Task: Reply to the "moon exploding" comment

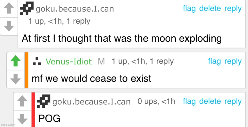Action: pyautogui.click(x=233, y=9)
